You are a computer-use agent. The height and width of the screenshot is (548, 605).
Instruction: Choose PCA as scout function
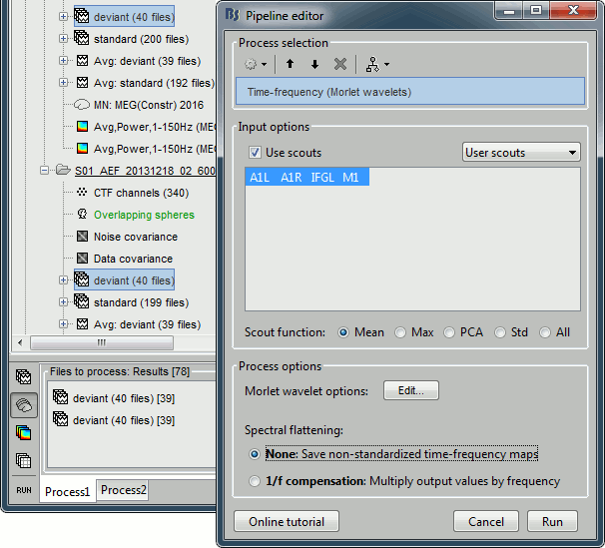click(449, 332)
